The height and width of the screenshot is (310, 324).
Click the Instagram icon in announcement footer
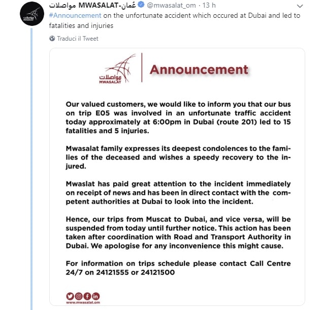78,296
